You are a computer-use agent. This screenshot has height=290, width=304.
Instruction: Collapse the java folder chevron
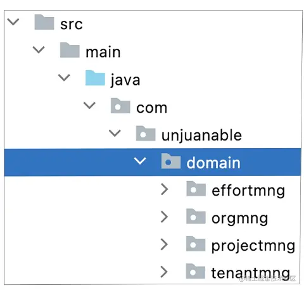tap(64, 77)
